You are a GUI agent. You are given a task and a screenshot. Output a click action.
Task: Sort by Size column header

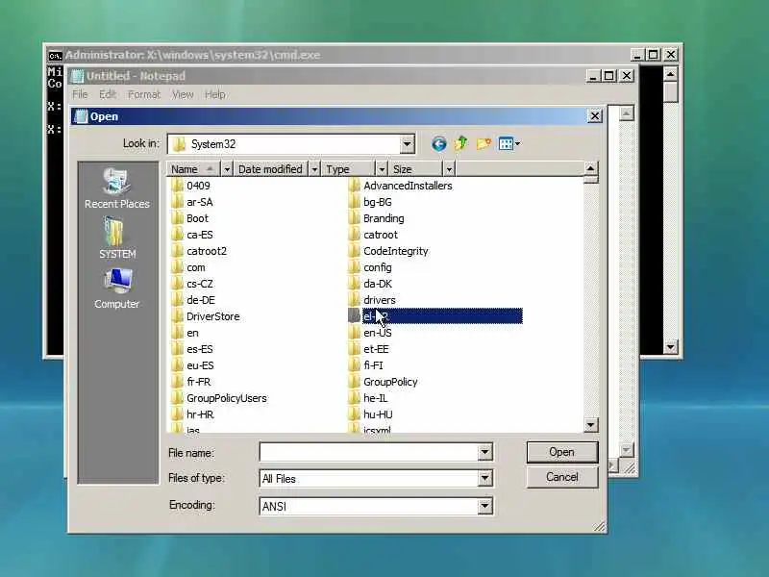pos(416,169)
